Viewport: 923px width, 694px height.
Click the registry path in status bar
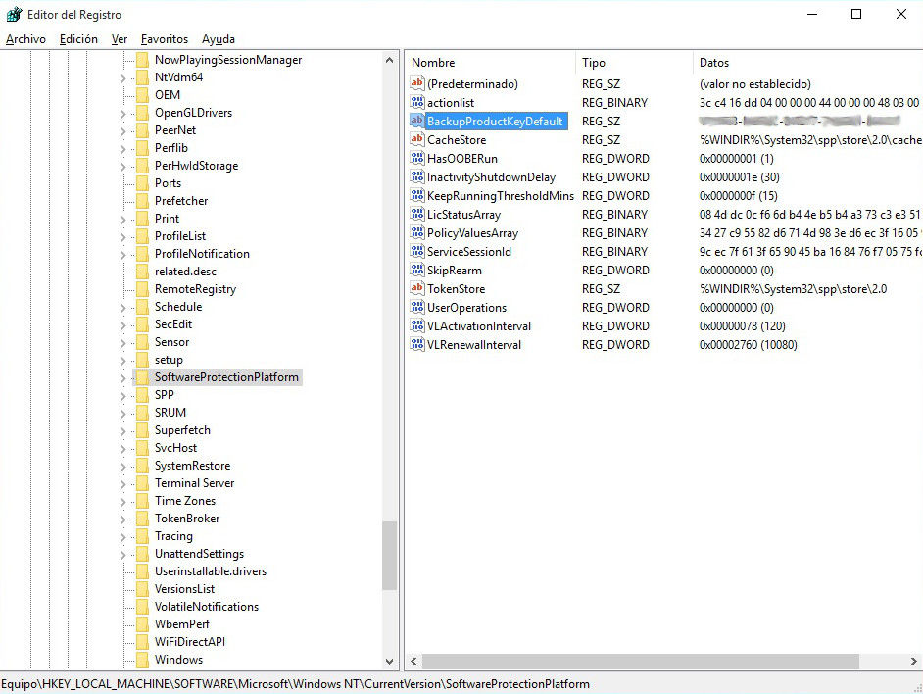point(296,684)
